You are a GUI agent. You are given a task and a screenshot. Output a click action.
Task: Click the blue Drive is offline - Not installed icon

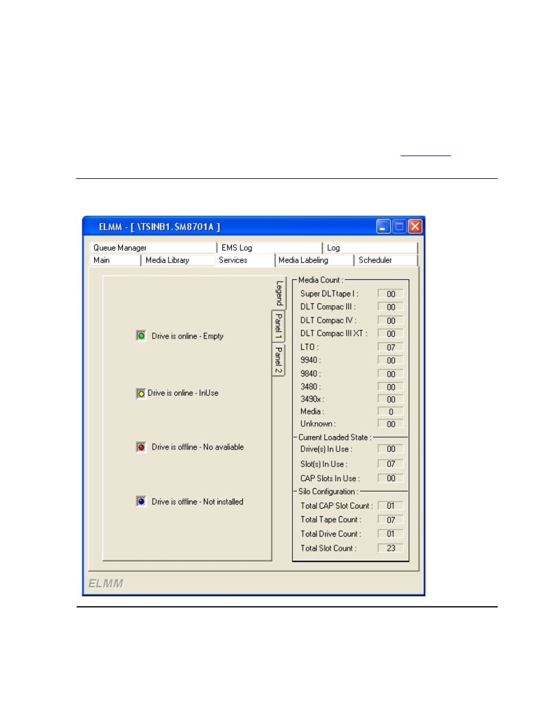tap(141, 502)
